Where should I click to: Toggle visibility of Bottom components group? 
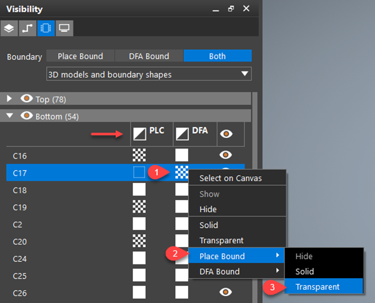pos(26,115)
